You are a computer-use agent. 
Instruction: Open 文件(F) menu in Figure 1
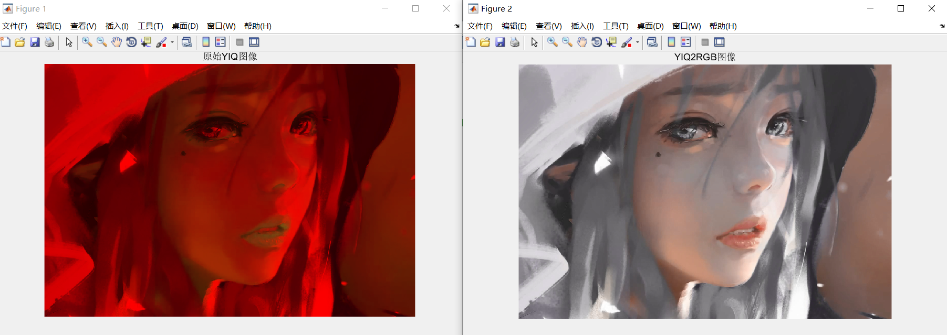pos(15,26)
